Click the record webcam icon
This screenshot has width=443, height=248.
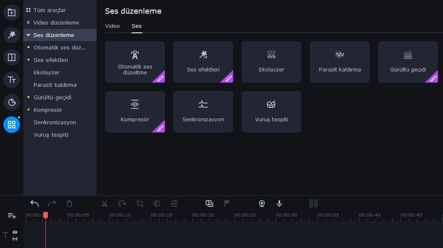coord(262,204)
